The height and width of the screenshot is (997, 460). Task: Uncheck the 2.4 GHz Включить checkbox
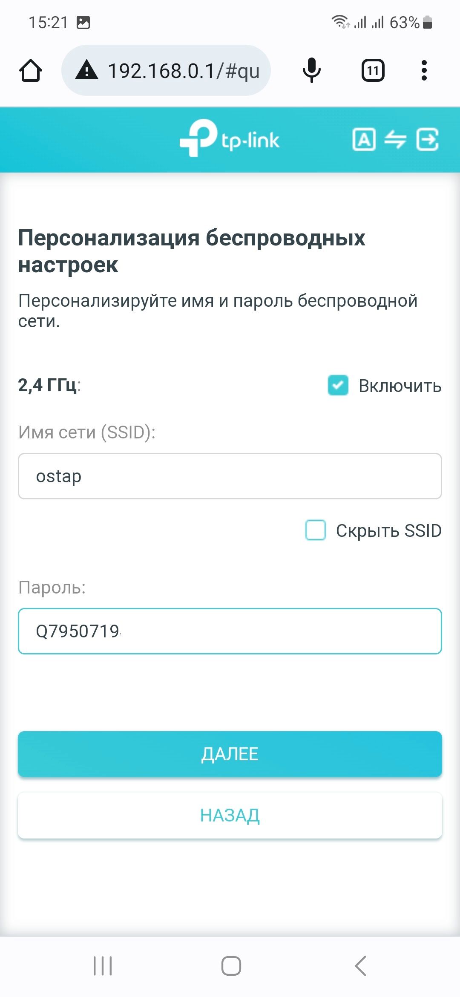coord(338,385)
